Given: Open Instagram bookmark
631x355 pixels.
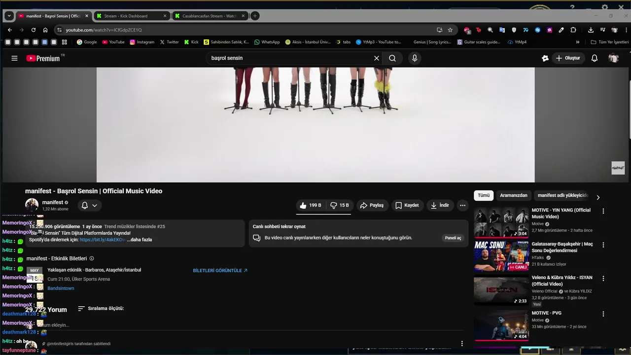Looking at the screenshot, I should click(x=142, y=42).
